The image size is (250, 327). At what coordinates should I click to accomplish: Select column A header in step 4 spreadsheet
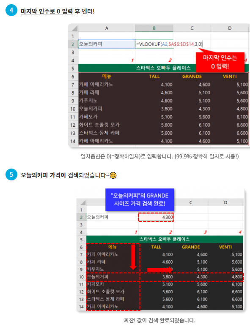[107, 28]
